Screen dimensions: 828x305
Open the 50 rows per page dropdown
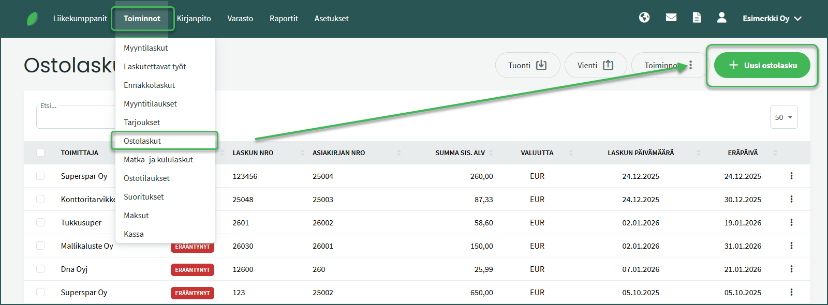[783, 117]
